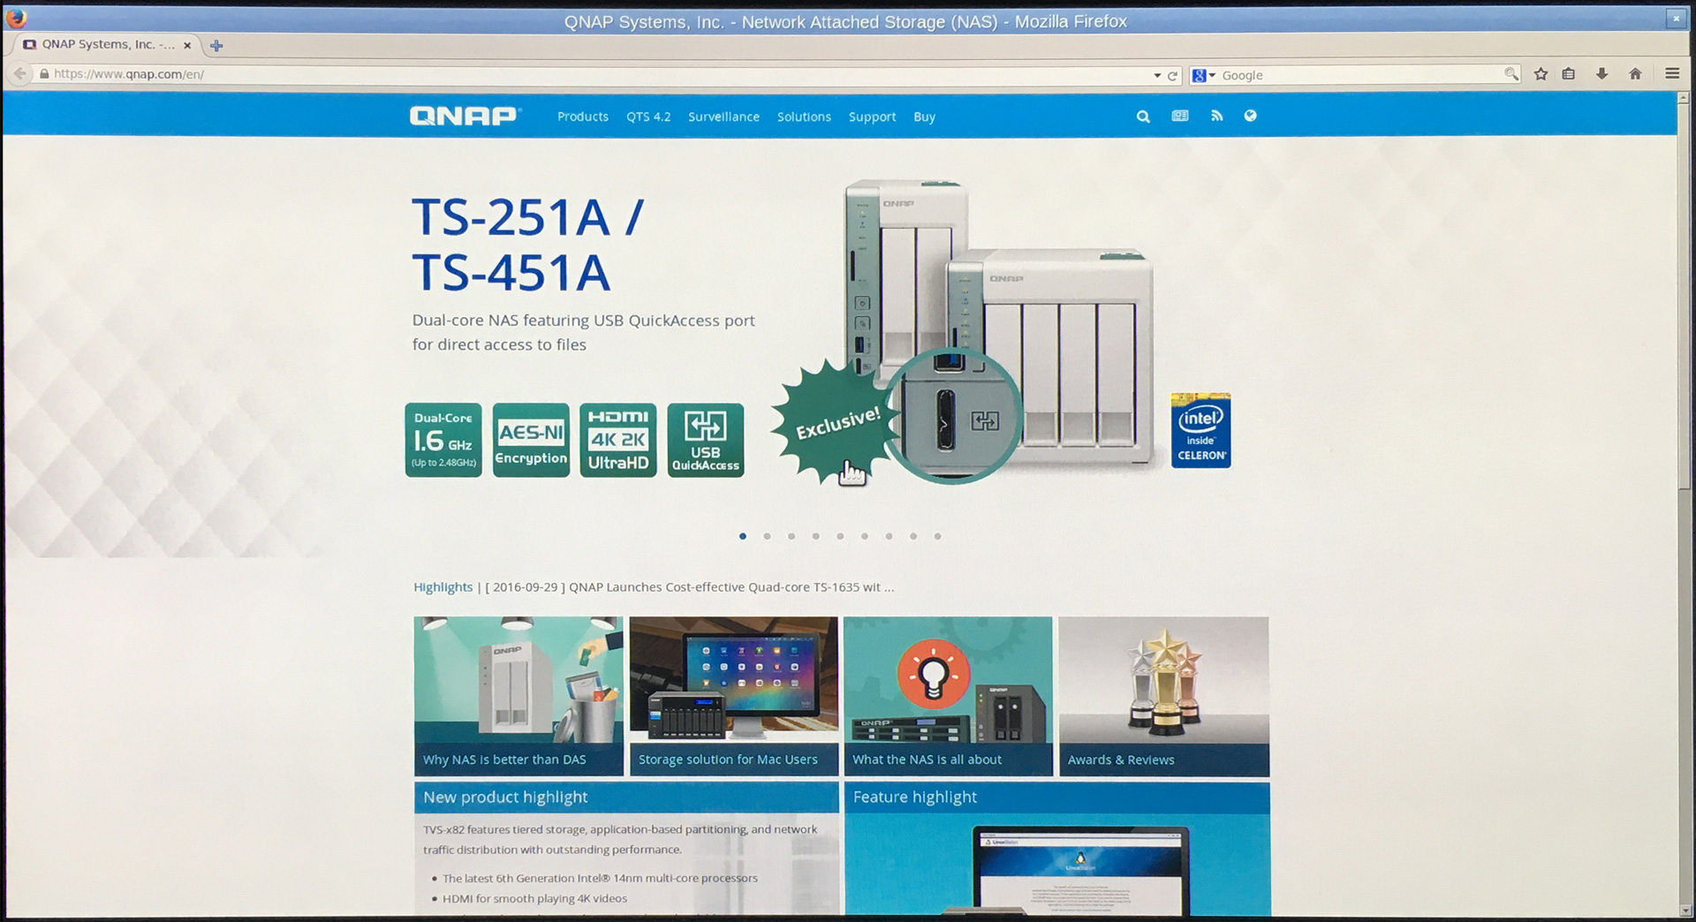Screen dimensions: 1696x922
Task: Open the 'Awards & Reviews' tile
Action: tap(1163, 696)
